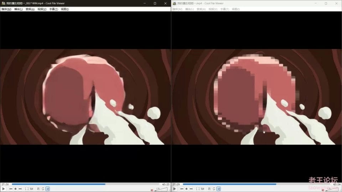This screenshot has height=192, width=342.
Task: Maximize the right Cool File Viewer window
Action: click(326, 3)
